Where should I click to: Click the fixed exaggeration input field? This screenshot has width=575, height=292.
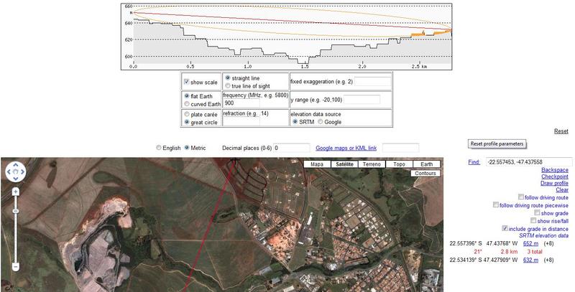[x=372, y=81]
